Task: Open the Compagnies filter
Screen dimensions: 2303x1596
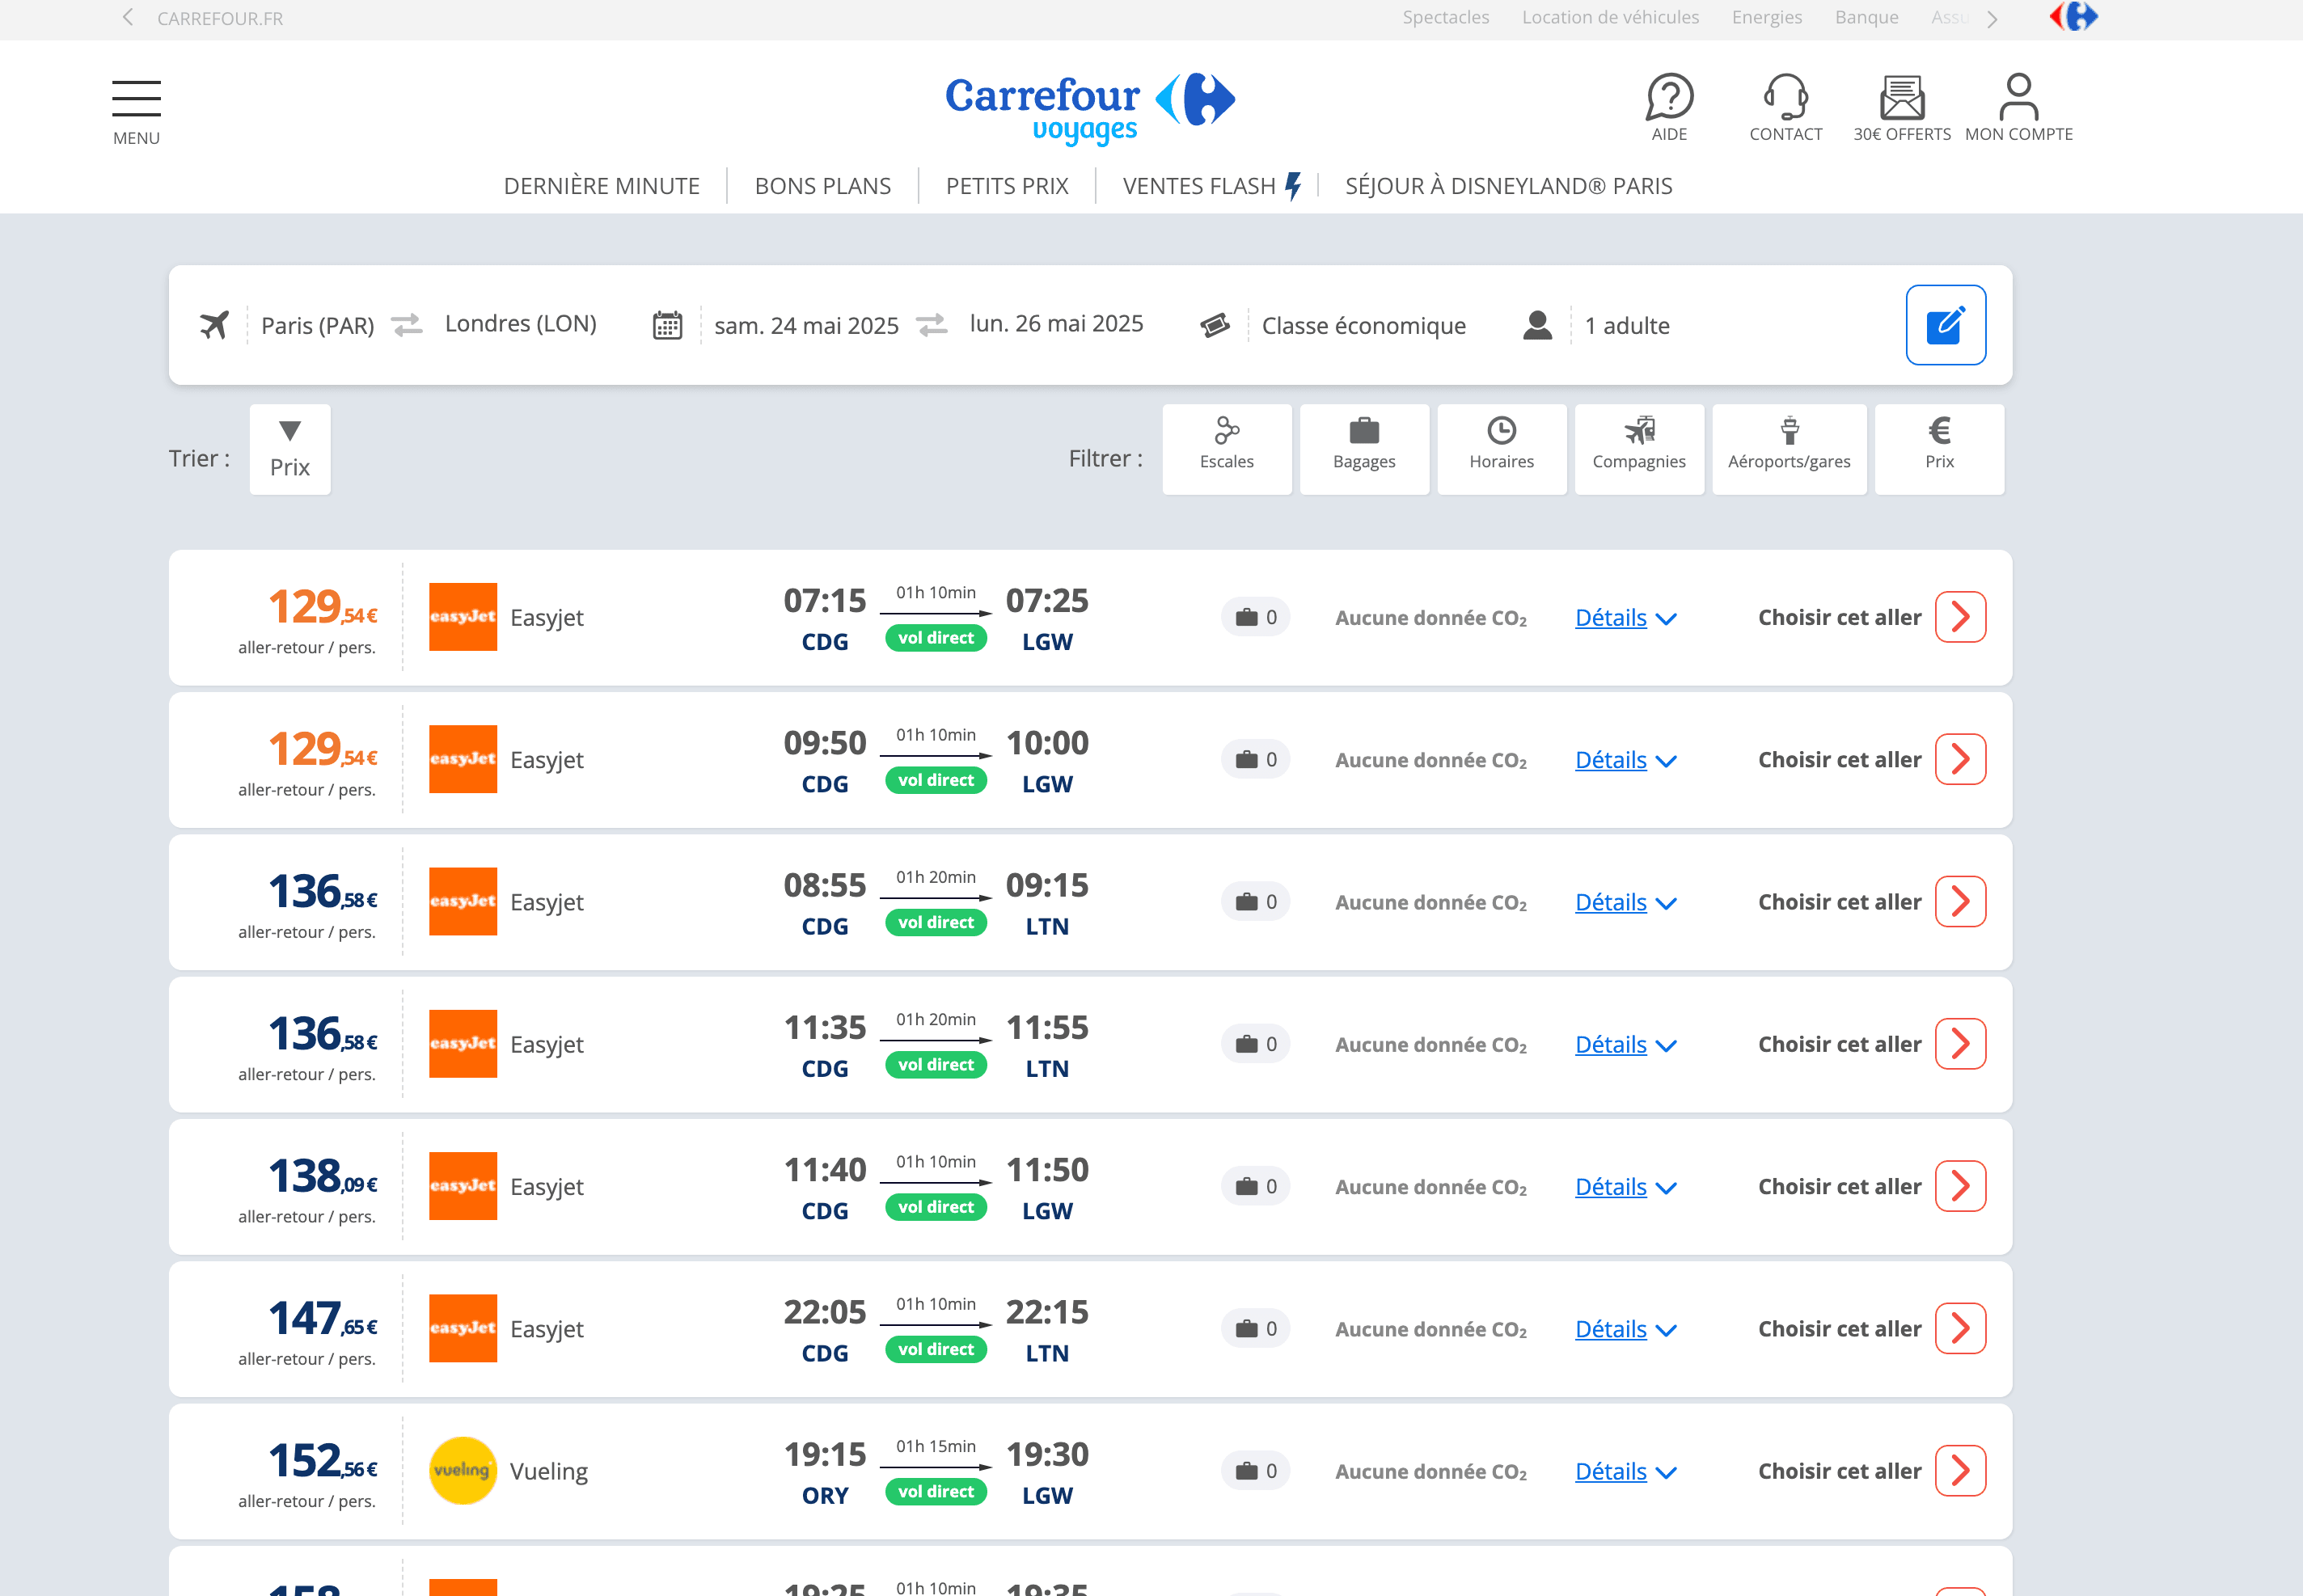Action: tap(1638, 449)
